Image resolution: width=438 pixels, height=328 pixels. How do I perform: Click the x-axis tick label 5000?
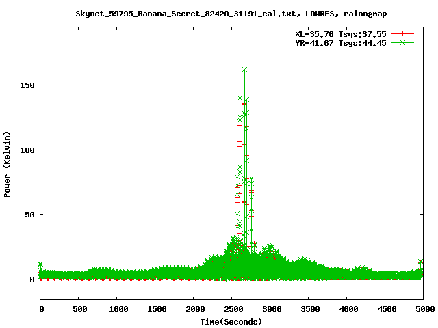point(425,309)
